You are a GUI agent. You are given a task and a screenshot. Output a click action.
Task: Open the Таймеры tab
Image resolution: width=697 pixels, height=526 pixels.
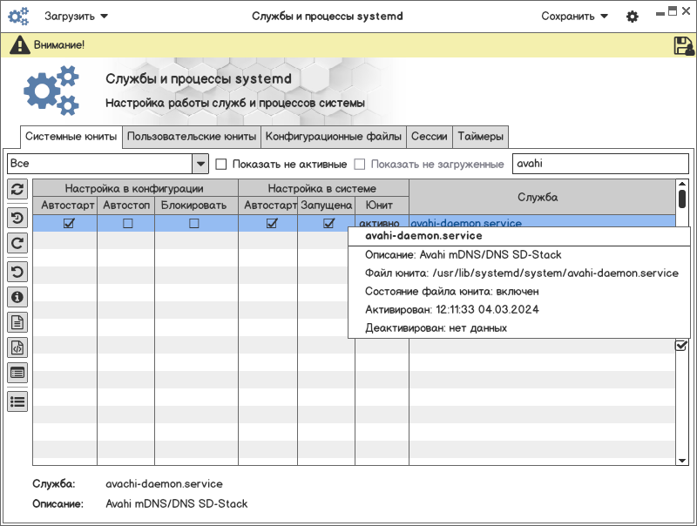pos(480,137)
